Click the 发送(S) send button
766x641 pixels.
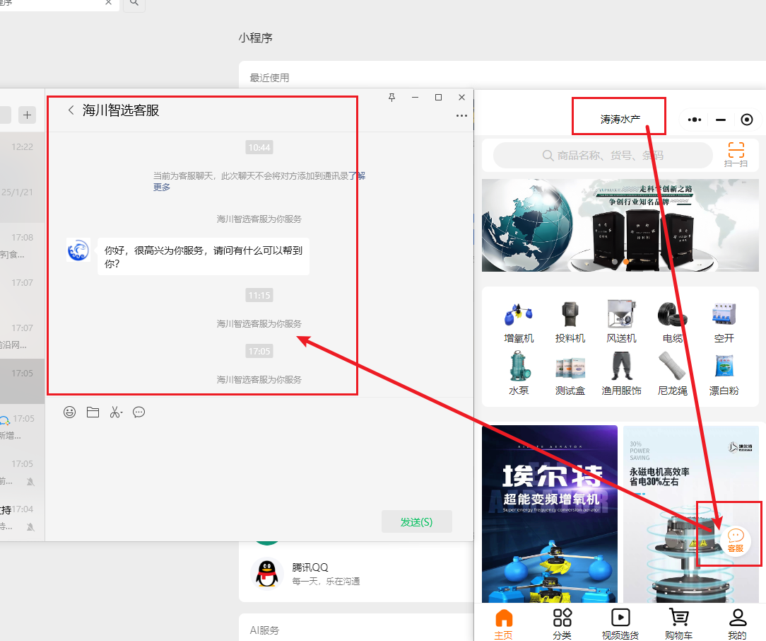click(417, 522)
